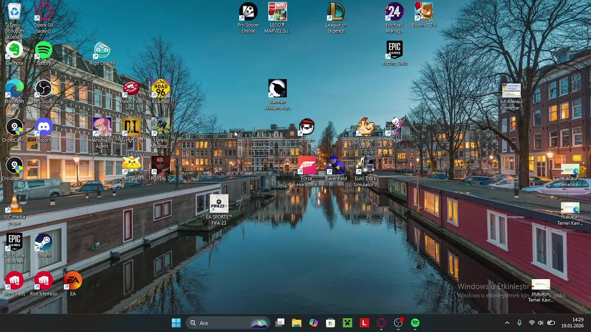
Task: Open Microsoft Store from taskbar
Action: tap(330, 323)
